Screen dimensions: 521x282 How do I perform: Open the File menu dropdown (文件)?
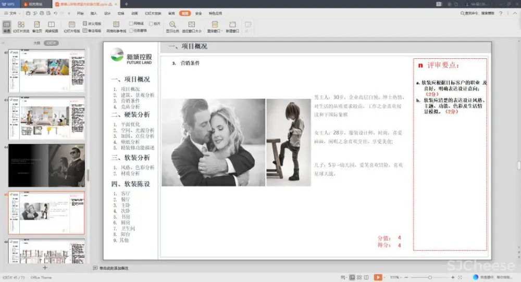pyautogui.click(x=13, y=13)
